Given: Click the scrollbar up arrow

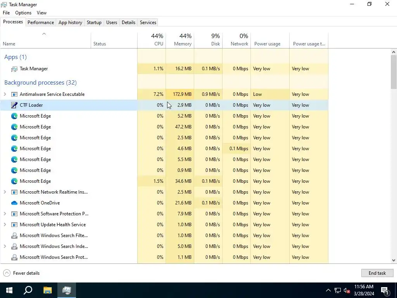Looking at the screenshot, I should (394, 52).
